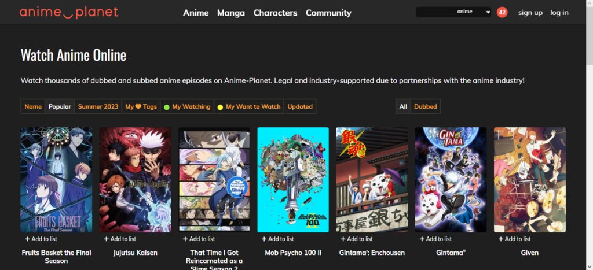Viewport: 593px width, 270px height.
Task: Go to the log in page
Action: (x=559, y=13)
